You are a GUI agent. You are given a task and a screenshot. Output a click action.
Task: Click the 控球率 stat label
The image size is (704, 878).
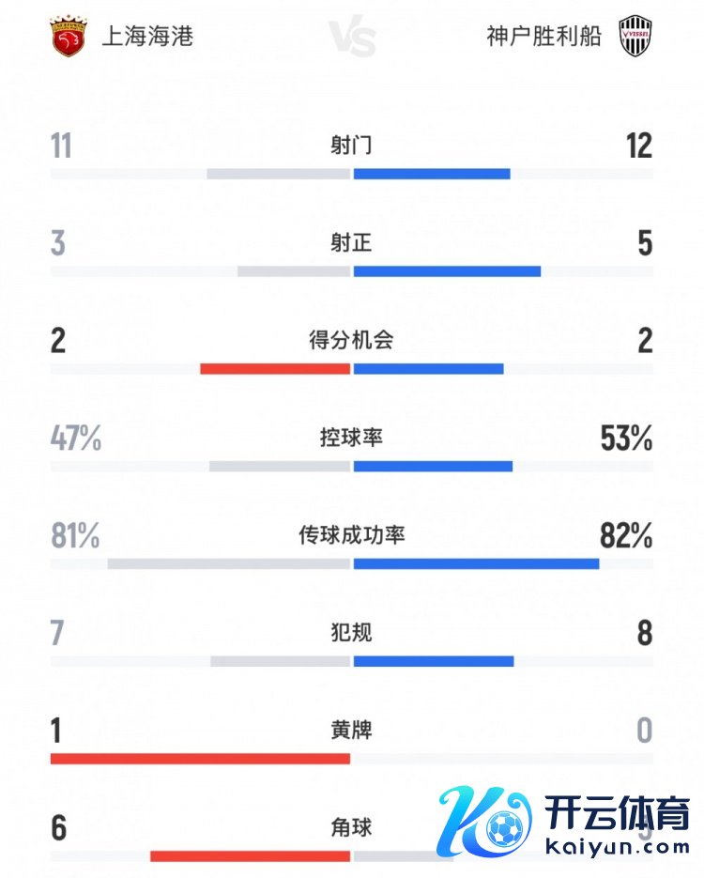point(352,438)
